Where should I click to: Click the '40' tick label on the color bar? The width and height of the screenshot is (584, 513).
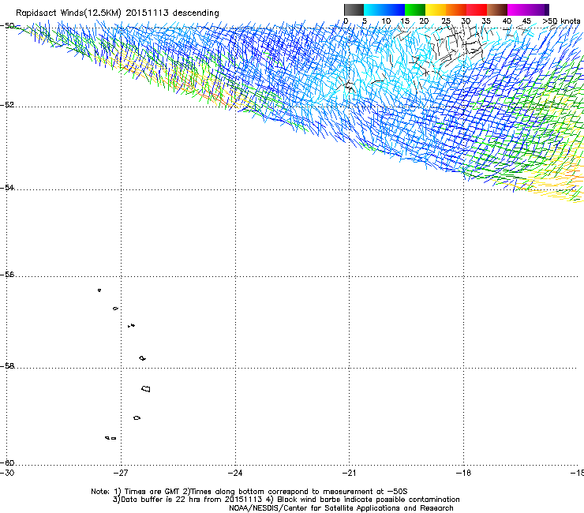[x=507, y=21]
